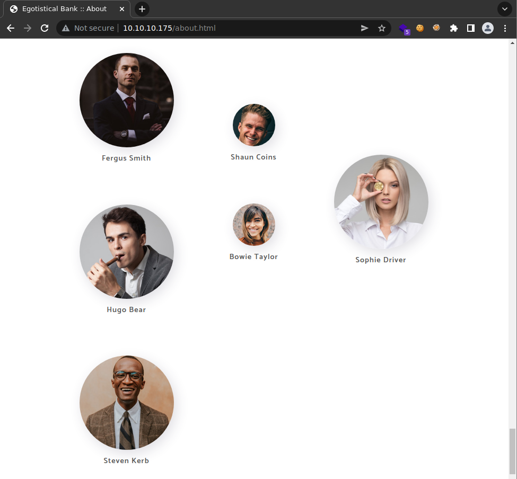Screen dimensions: 517x479
Task: Open the cookie editor extension
Action: click(420, 28)
